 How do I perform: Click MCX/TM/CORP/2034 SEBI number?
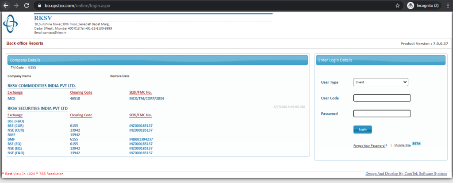pyautogui.click(x=147, y=99)
